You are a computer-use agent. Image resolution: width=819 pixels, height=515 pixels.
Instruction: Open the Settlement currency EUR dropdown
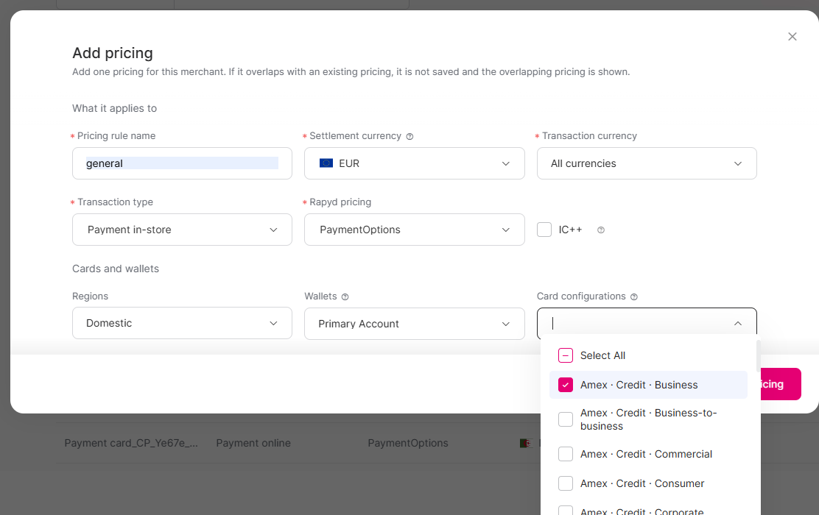click(415, 163)
